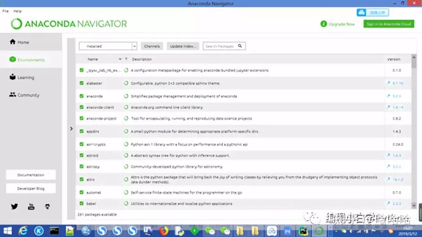Click the update arrow for babel version
The image size is (422, 237).
point(389,203)
